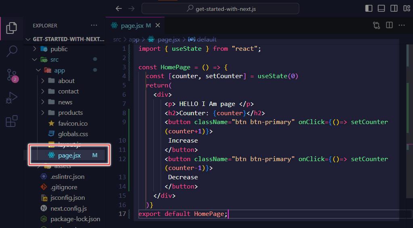
Task: Toggle the bottom panel layout icon
Action: coord(381,8)
